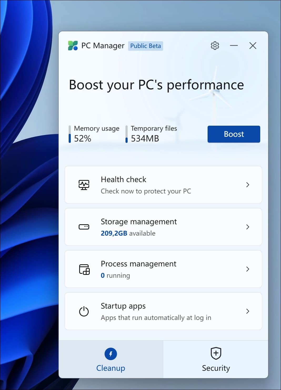The height and width of the screenshot is (390, 281).
Task: Expand the Health check section
Action: point(248,185)
